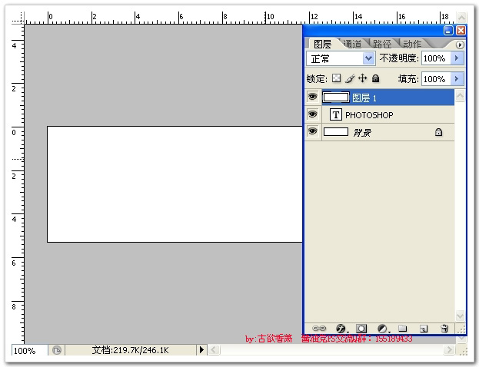Open the status bar info arrow menu
This screenshot has height=367, width=479.
click(201, 349)
